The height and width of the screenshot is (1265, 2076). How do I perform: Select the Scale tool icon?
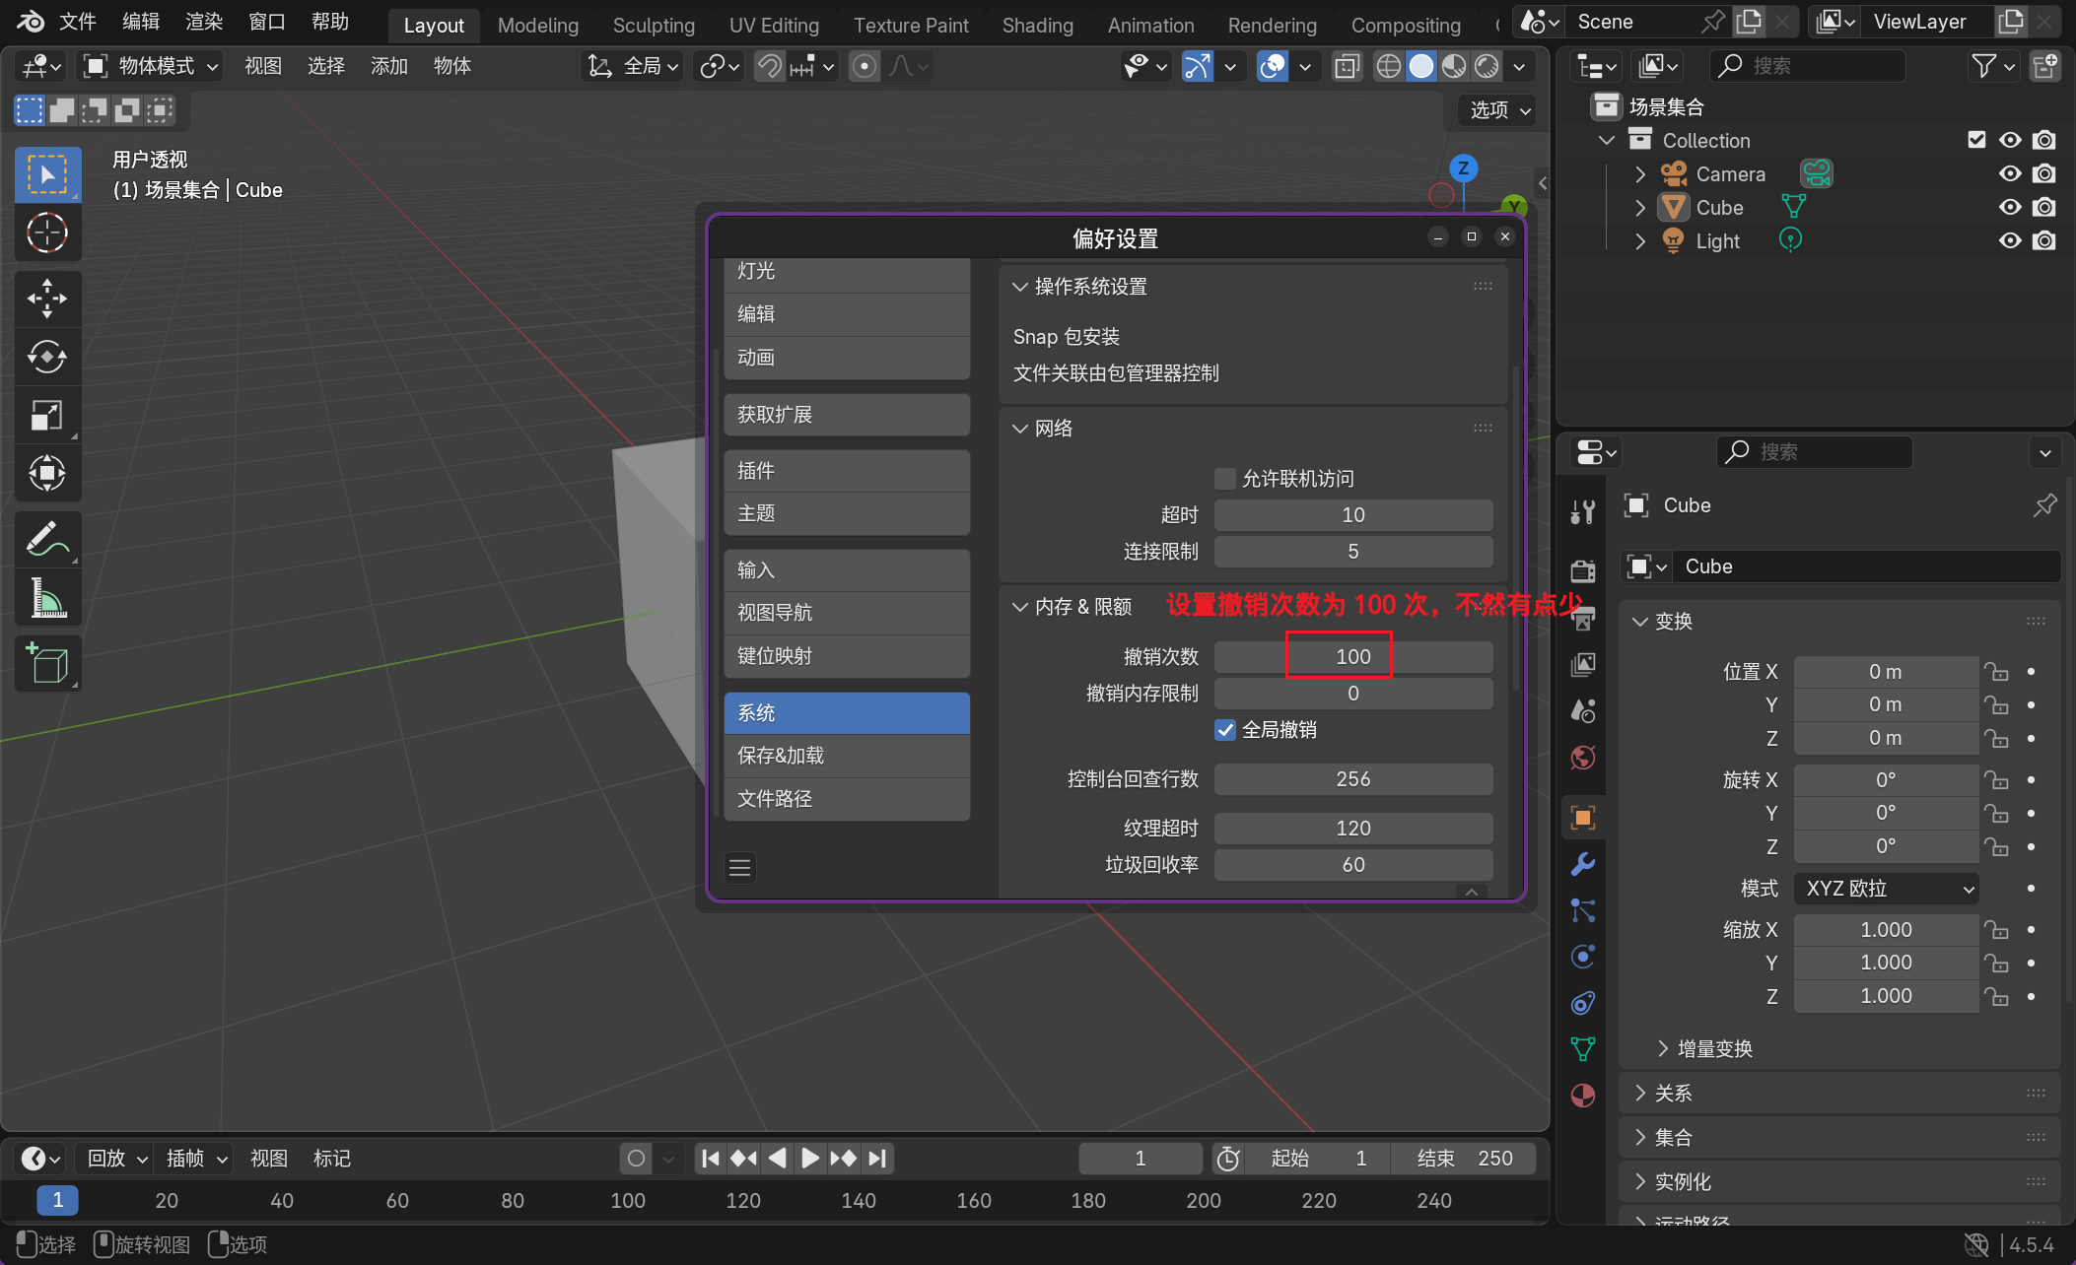pyautogui.click(x=46, y=415)
